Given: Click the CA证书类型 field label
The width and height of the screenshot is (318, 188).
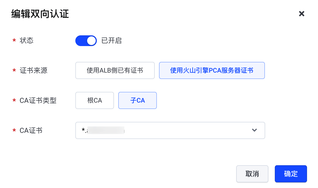Looking at the screenshot, I should pos(38,100).
